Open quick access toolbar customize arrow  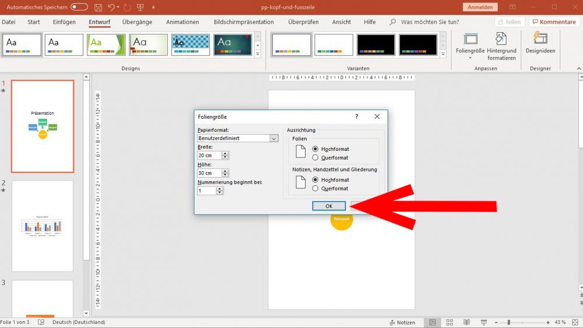pyautogui.click(x=153, y=7)
